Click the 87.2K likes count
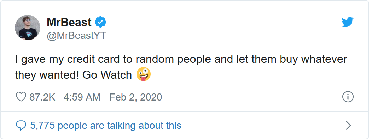 tap(42, 97)
